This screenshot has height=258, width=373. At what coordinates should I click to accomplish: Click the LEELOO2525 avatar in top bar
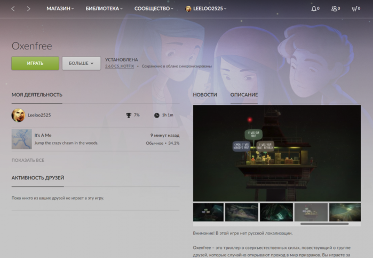tap(188, 9)
